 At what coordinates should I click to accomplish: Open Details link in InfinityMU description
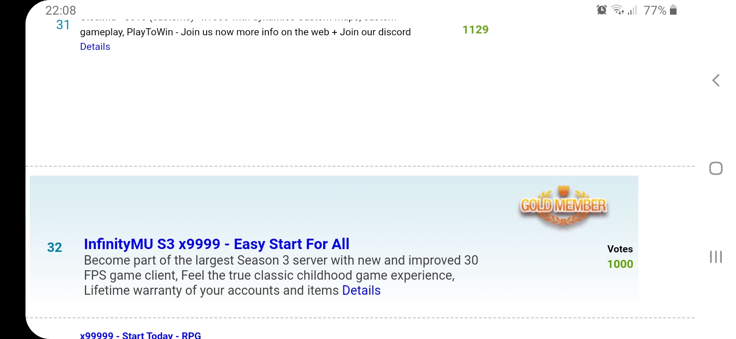[361, 291]
